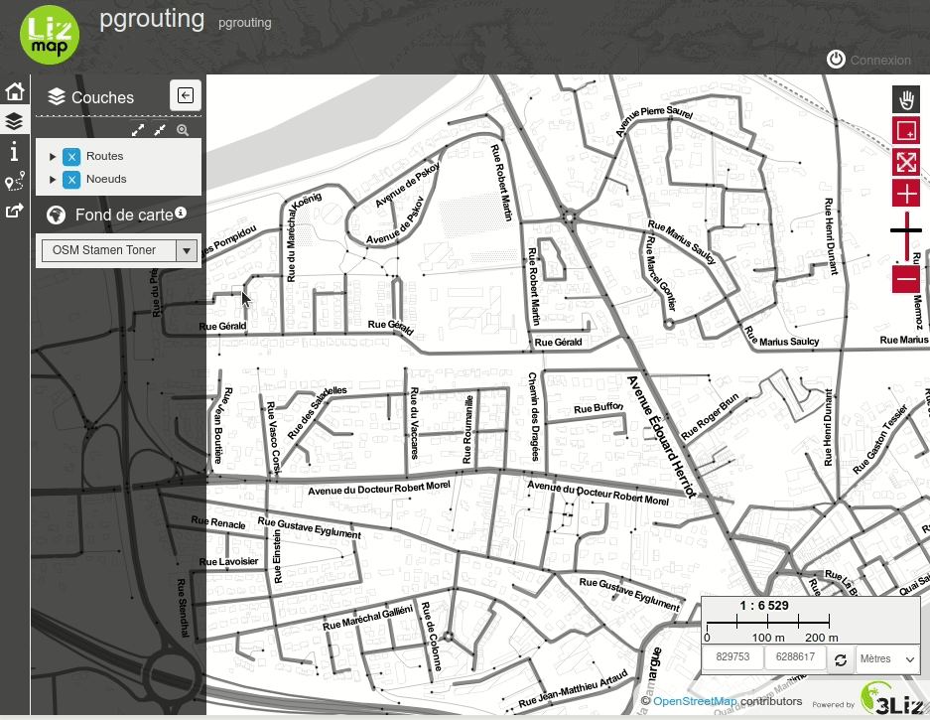Open the pgrouting route tool
This screenshot has width=930, height=720.
pyautogui.click(x=14, y=181)
